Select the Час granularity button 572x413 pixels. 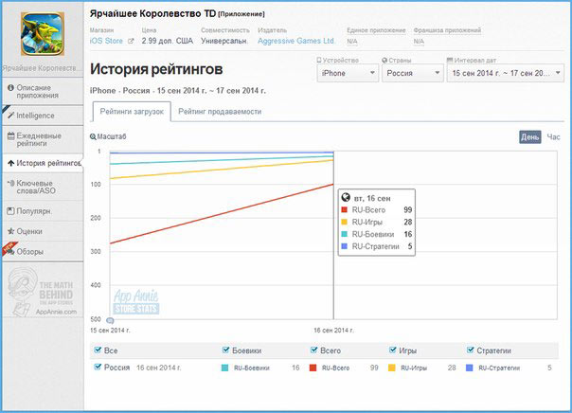pos(553,137)
